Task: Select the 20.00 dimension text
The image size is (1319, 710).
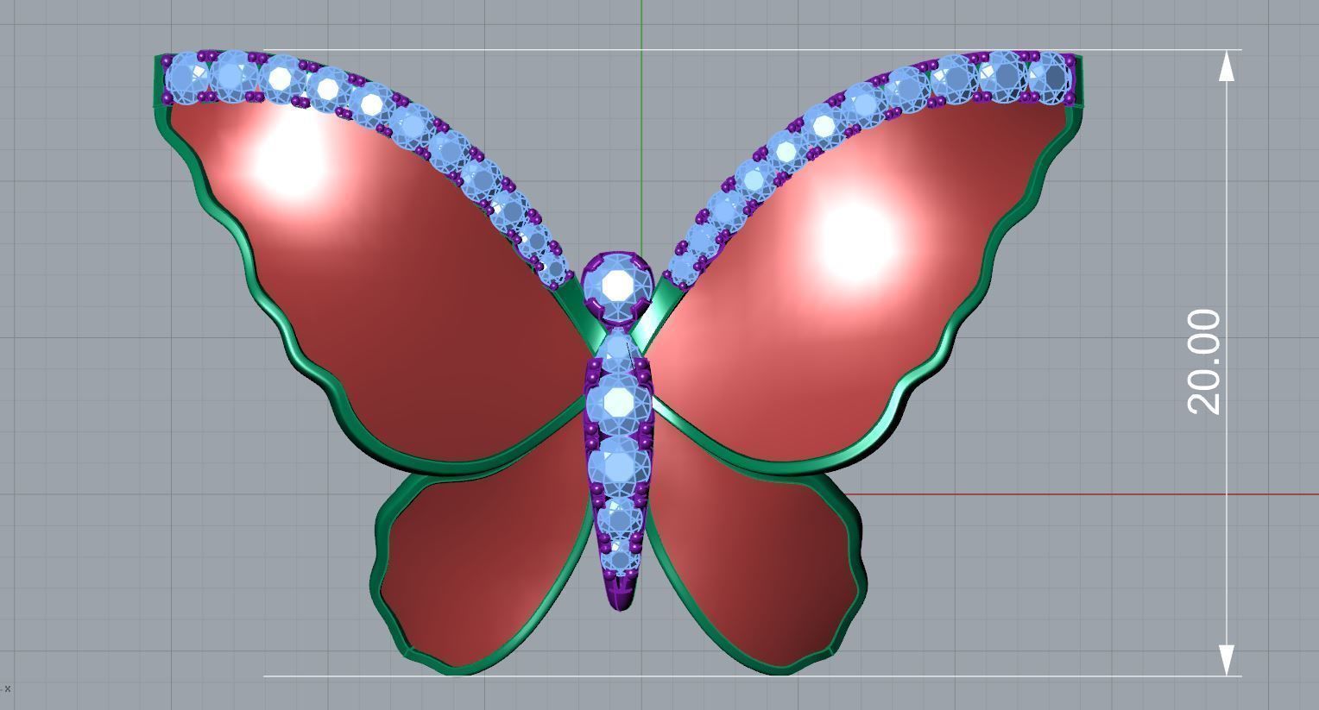Action: (1205, 362)
